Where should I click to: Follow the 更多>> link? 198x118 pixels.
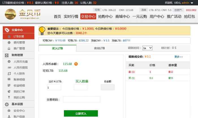pos(178,57)
